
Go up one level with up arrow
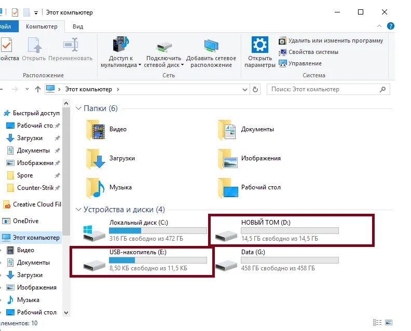[x=38, y=89]
